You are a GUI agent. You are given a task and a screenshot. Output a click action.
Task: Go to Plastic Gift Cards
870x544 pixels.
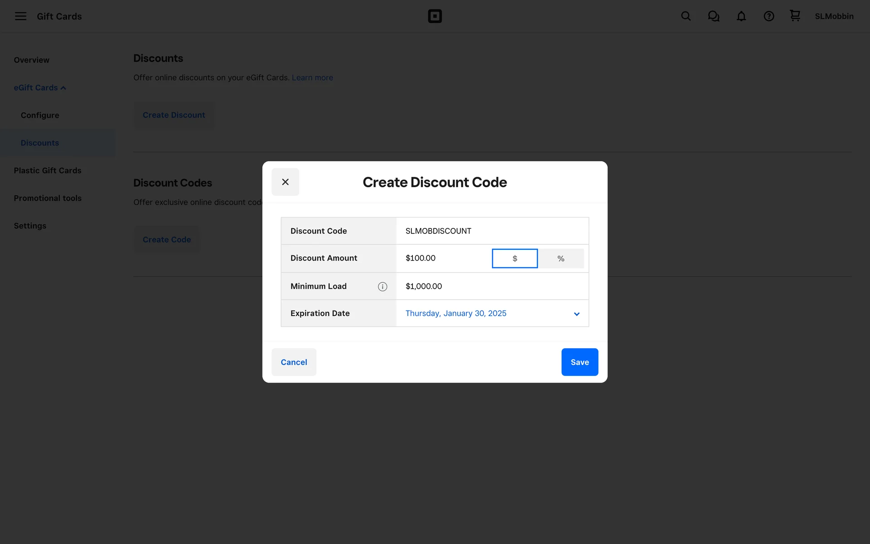coord(48,170)
